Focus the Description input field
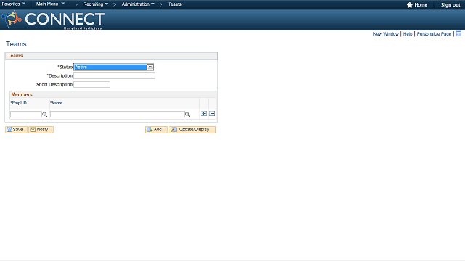The height and width of the screenshot is (261, 465). [115, 75]
